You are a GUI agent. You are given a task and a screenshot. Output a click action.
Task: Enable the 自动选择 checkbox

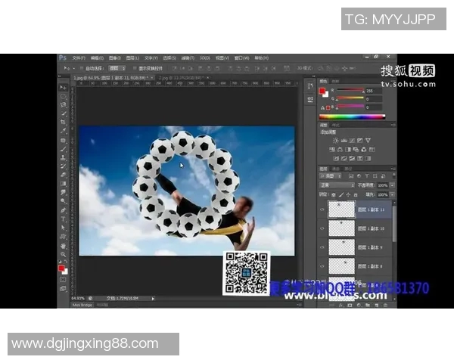click(80, 67)
